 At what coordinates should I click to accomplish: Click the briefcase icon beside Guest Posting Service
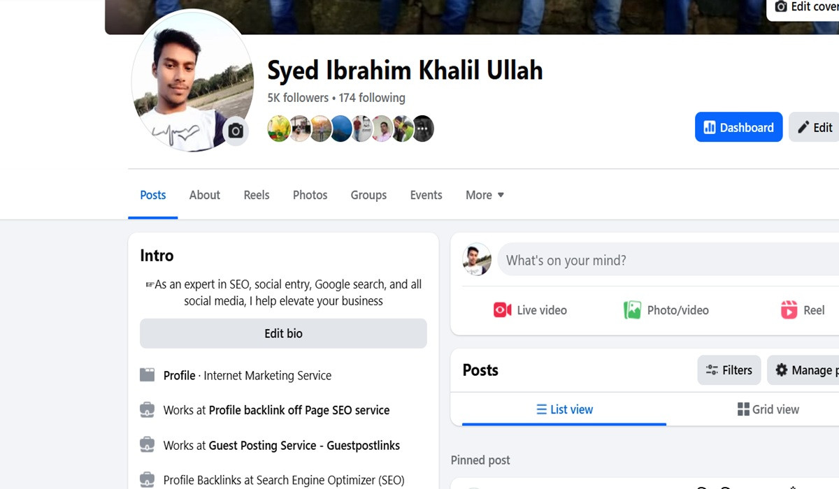point(147,445)
